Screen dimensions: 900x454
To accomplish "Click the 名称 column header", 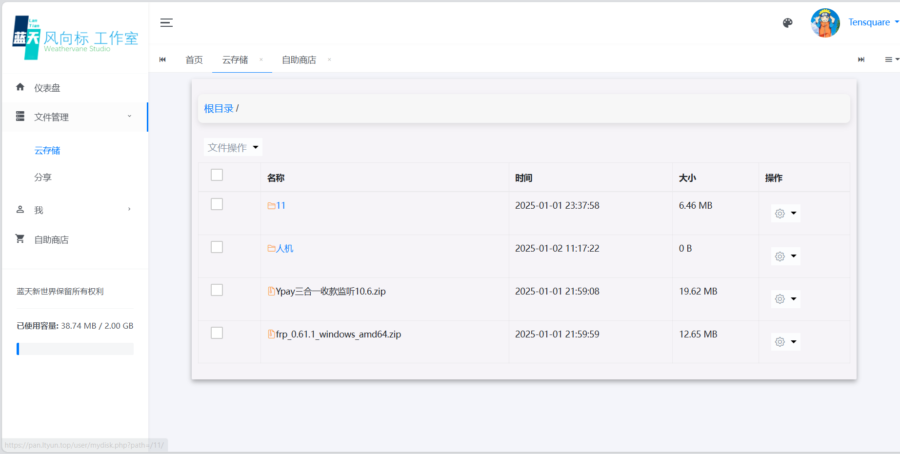I will click(276, 178).
